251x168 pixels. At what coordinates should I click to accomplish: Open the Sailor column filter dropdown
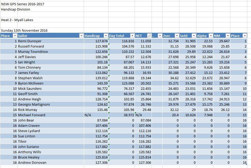(x=81, y=36)
